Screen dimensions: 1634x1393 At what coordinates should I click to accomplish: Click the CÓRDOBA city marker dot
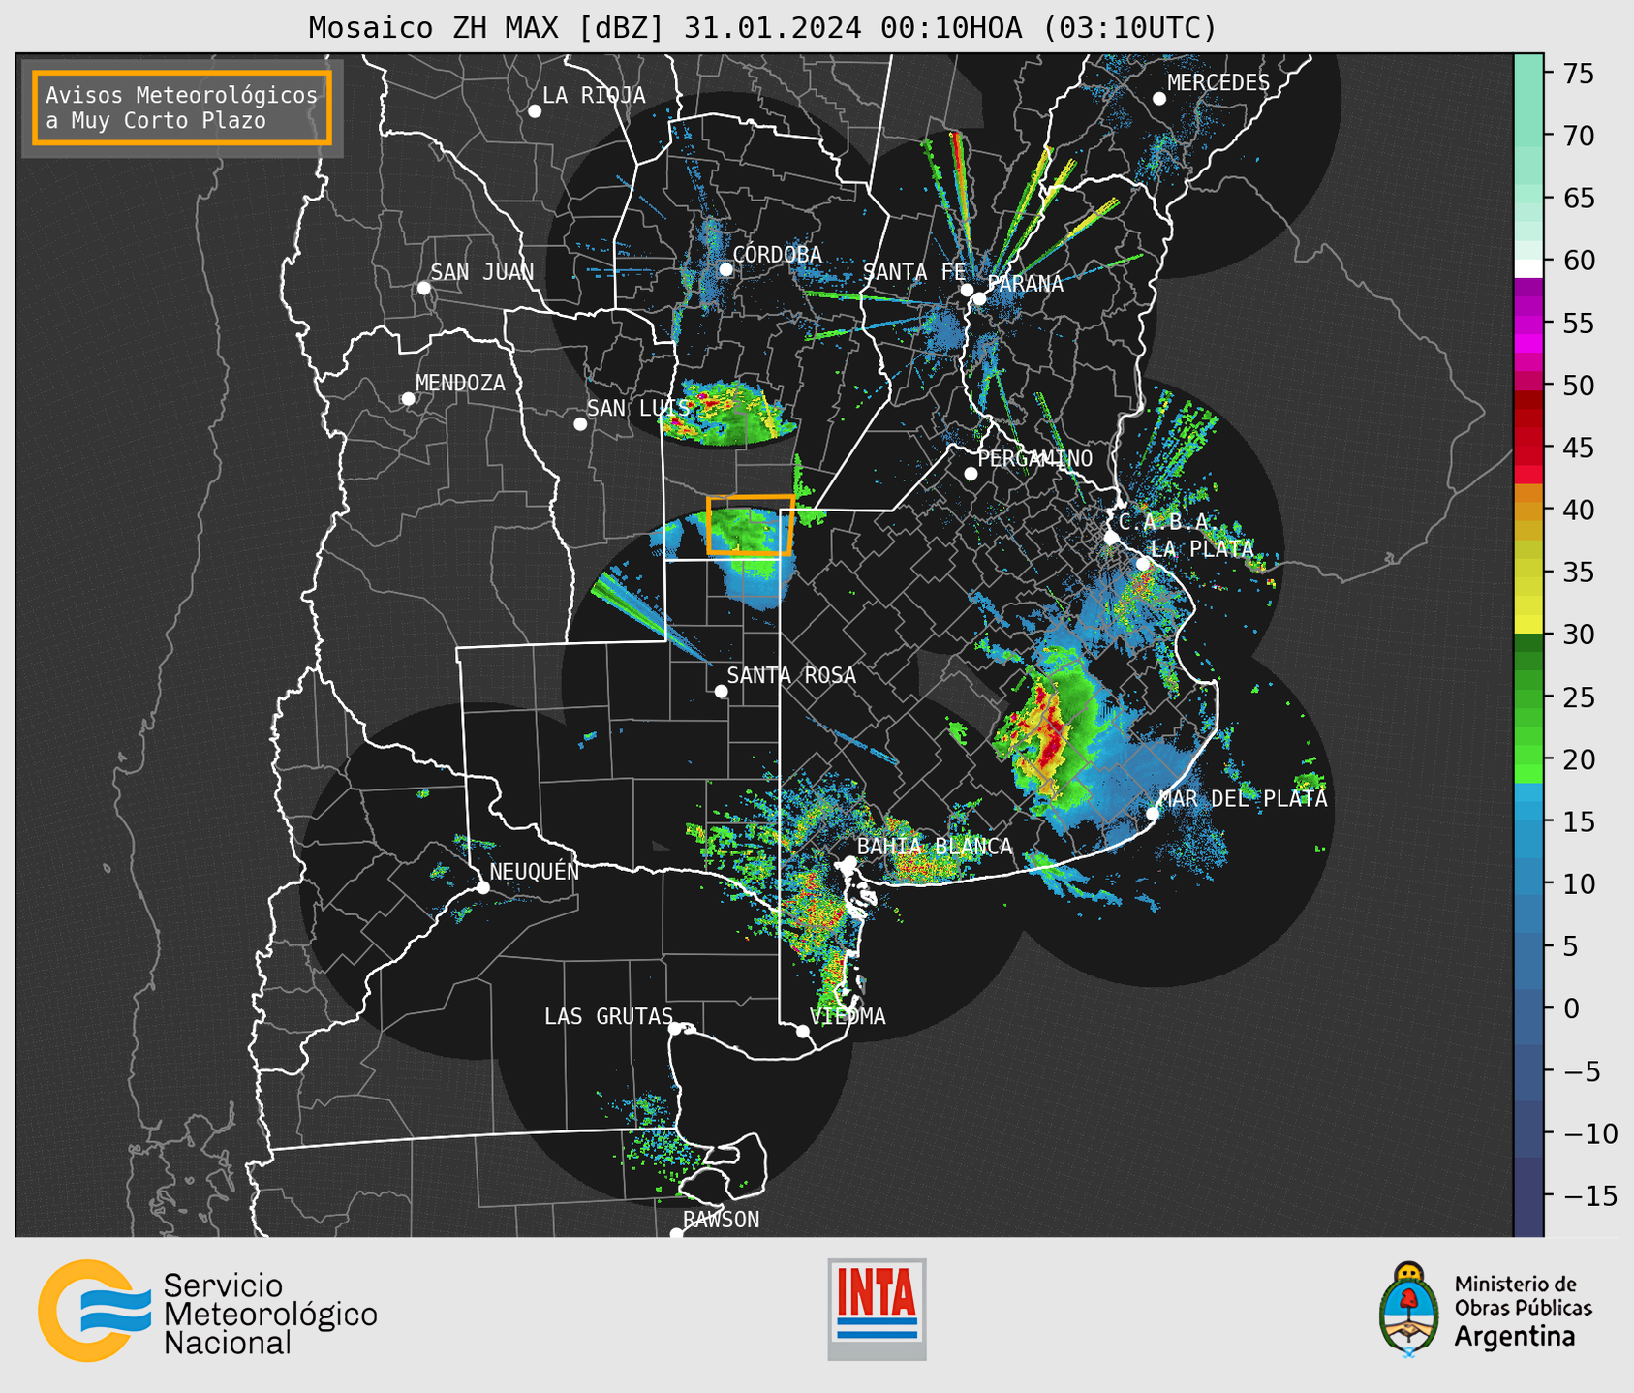coord(725,269)
